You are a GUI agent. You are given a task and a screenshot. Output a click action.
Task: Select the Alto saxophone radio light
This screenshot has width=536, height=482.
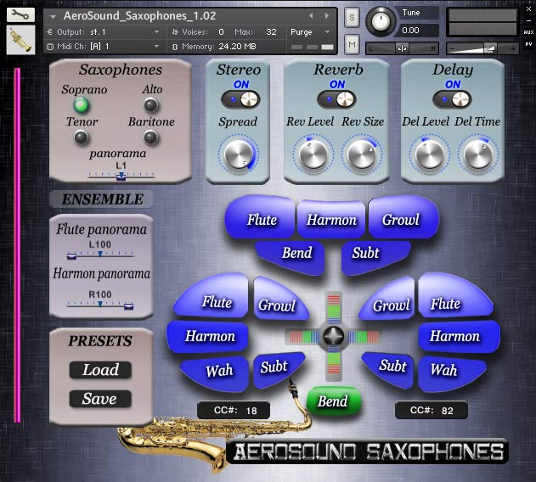(x=150, y=105)
